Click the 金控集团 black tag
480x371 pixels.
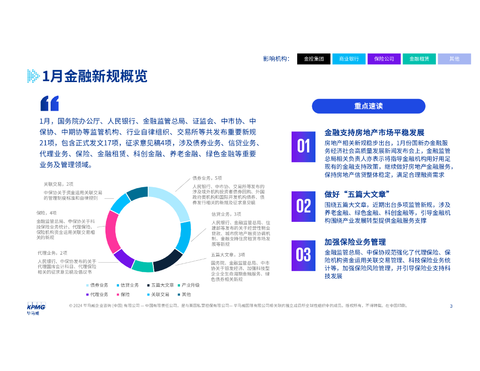coord(314,59)
